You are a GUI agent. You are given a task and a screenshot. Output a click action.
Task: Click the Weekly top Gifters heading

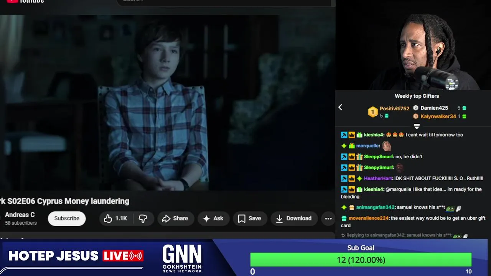pyautogui.click(x=417, y=96)
